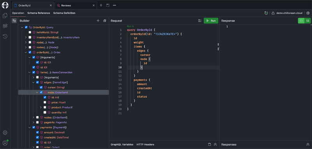Viewport: 312px width, 149px height.
Task: Open the API atom icon in sidebar
Action: tap(5, 26)
